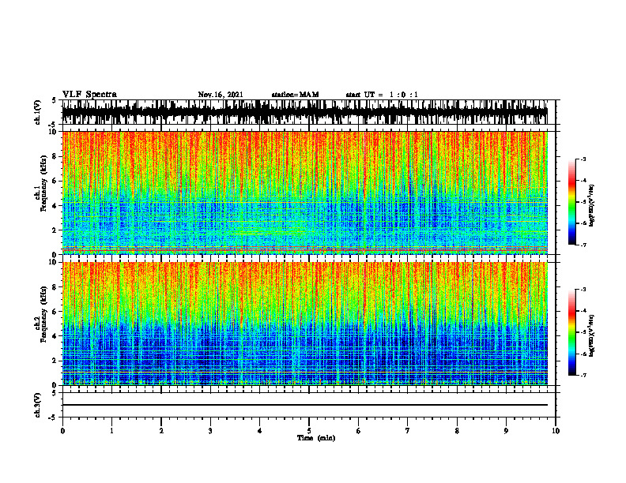Click the "-4" label on ch.2 color bar

(x=583, y=311)
